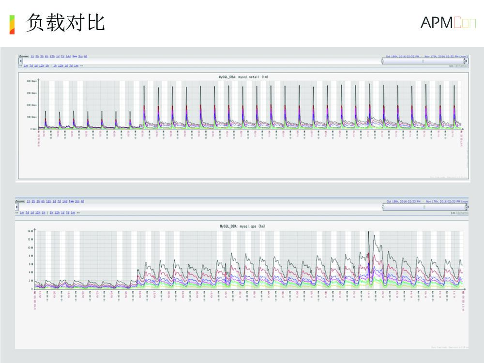Set zoom to 1d in the qps graph
The width and height of the screenshot is (484, 363).
pyautogui.click(x=54, y=201)
